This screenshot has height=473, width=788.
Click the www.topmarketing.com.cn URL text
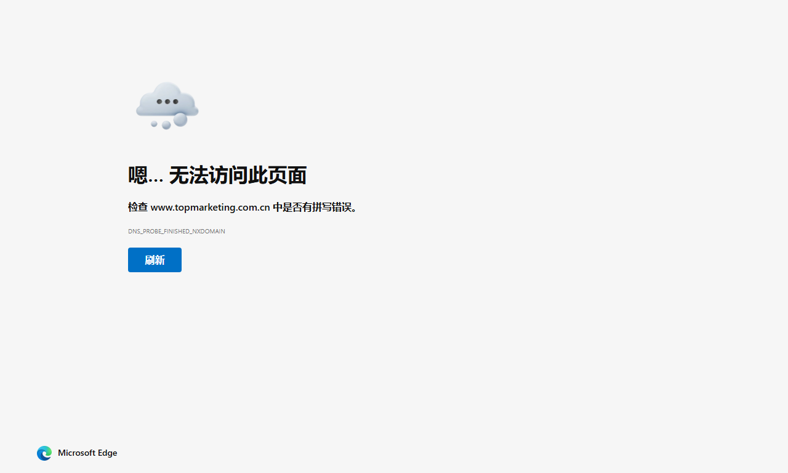pyautogui.click(x=211, y=208)
